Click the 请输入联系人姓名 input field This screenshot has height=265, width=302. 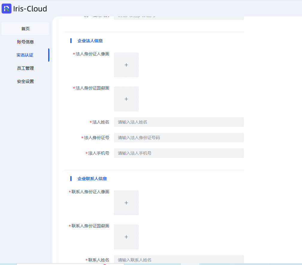coord(179,260)
